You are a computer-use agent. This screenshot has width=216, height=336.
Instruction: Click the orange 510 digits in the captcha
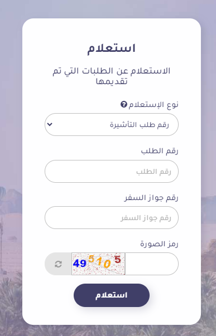pyautogui.click(x=100, y=261)
